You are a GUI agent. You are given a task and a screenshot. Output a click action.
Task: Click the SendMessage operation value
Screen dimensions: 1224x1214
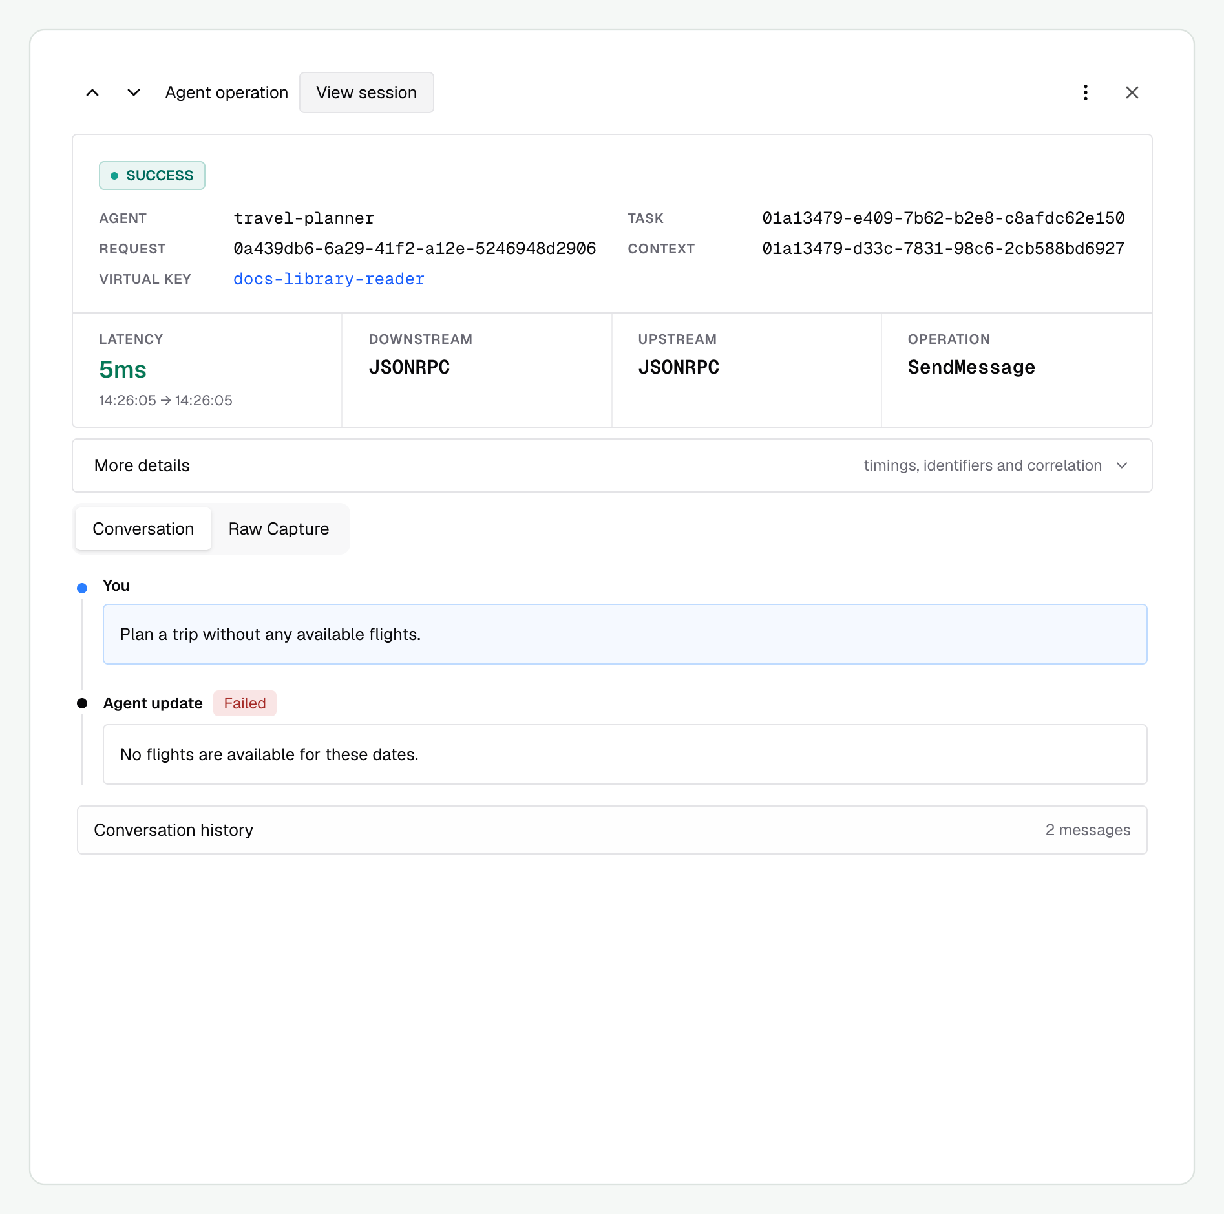coord(971,367)
